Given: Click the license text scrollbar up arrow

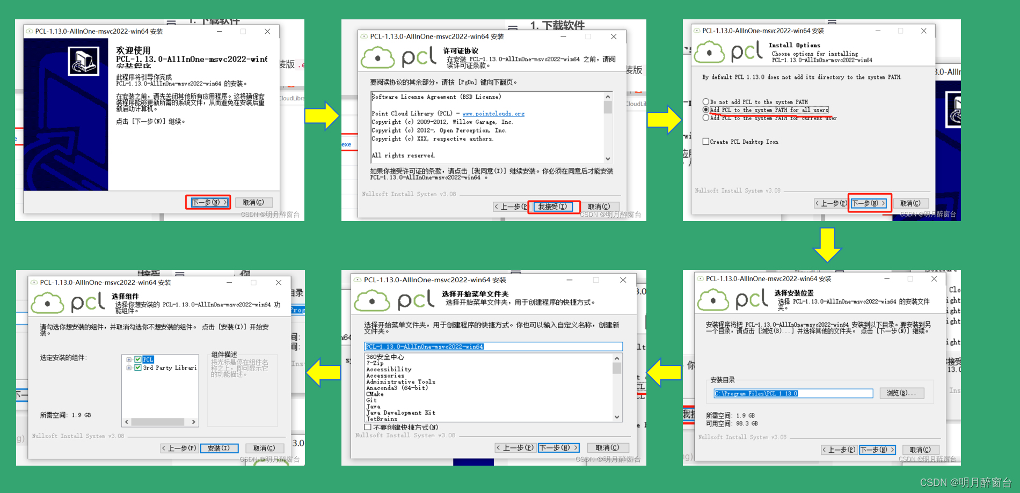Looking at the screenshot, I should [608, 97].
